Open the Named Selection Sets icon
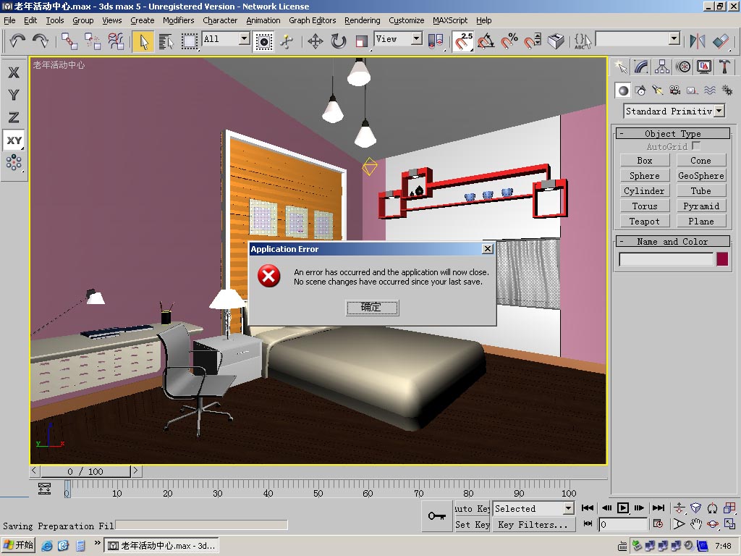The height and width of the screenshot is (556, 741). [583, 41]
